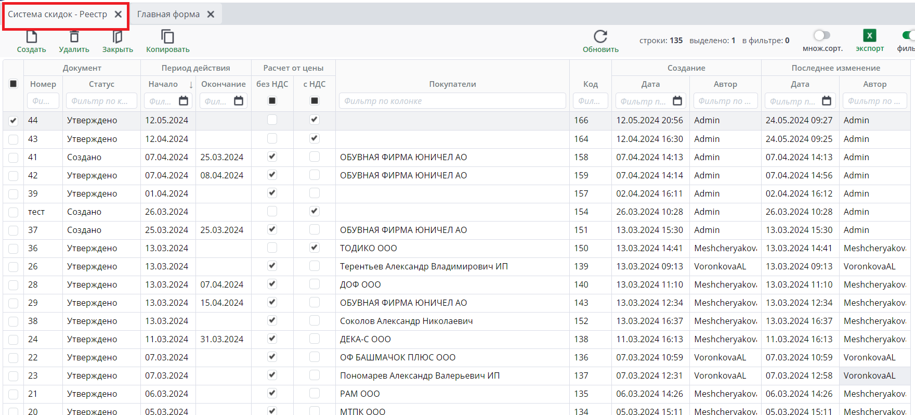Image resolution: width=915 pixels, height=415 pixels.
Task: Select Система скидок - Реестр tab
Action: click(57, 15)
